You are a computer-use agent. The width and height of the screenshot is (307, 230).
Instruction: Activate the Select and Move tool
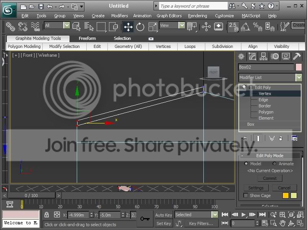coord(128,27)
